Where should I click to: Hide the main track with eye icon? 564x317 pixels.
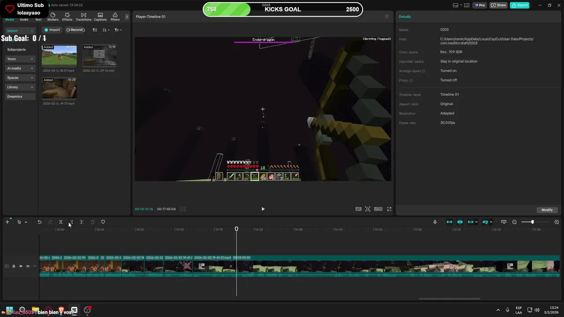pos(21,266)
